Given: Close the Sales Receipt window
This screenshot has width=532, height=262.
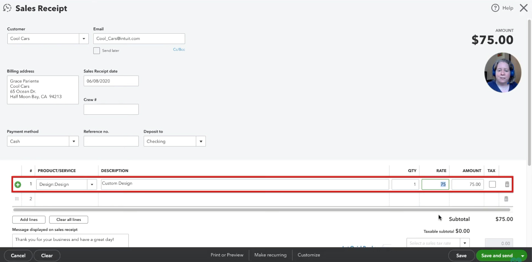Looking at the screenshot, I should (523, 8).
